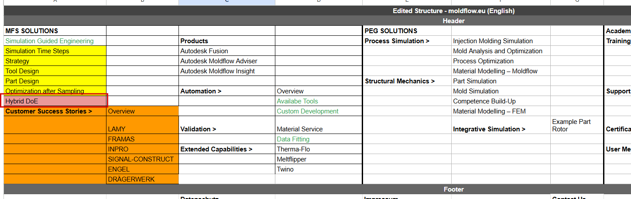Click 'Integrative Simulation >' cell
This screenshot has width=631, height=199.
[501, 125]
